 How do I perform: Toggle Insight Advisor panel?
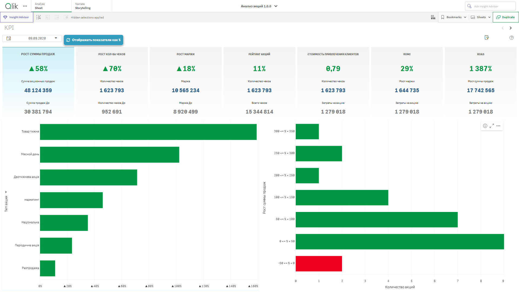[x=16, y=17]
